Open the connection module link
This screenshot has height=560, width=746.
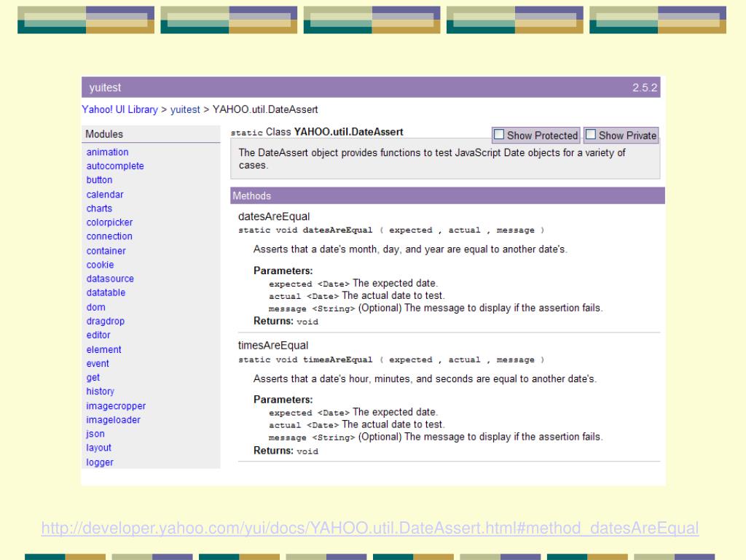109,236
